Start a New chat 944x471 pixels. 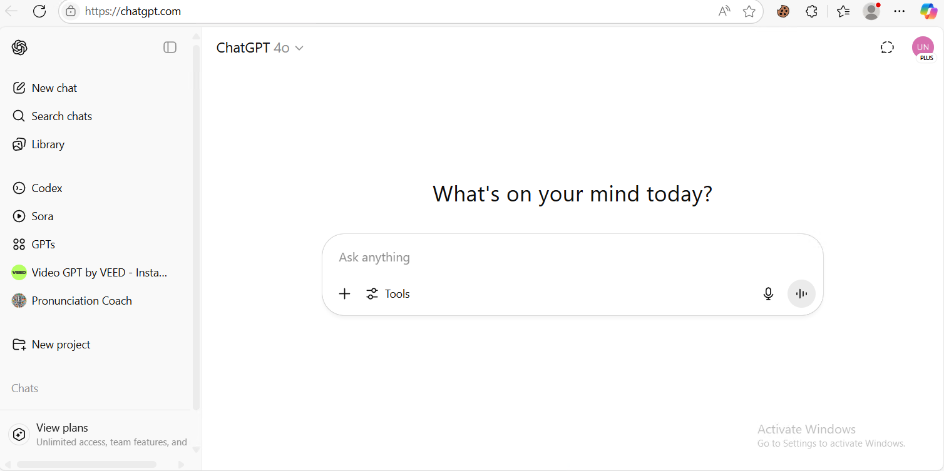[54, 88]
